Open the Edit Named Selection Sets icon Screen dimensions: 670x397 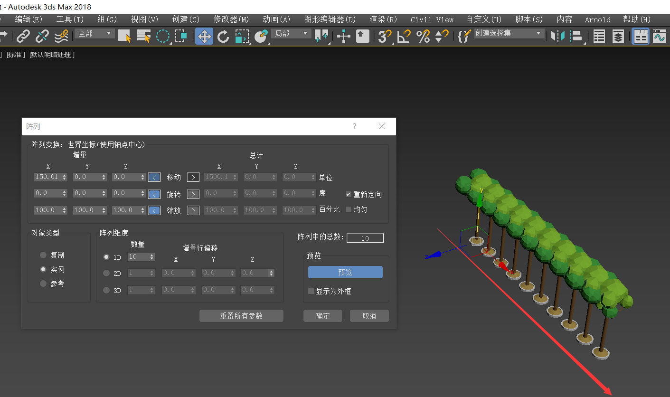click(464, 36)
